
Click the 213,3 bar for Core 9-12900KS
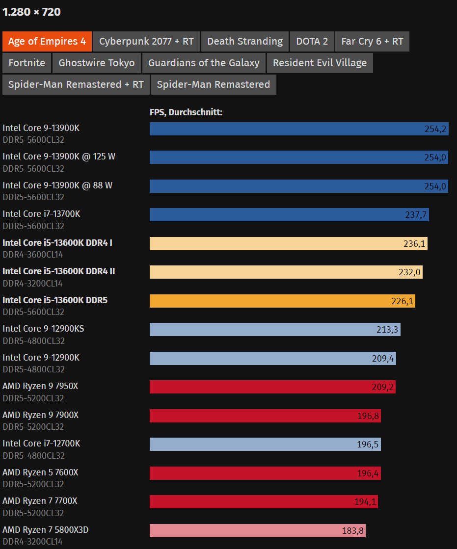pos(275,330)
